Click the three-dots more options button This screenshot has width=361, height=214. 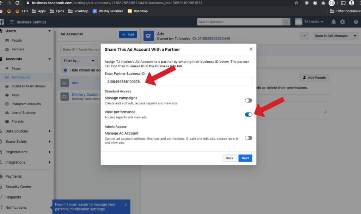point(304,36)
